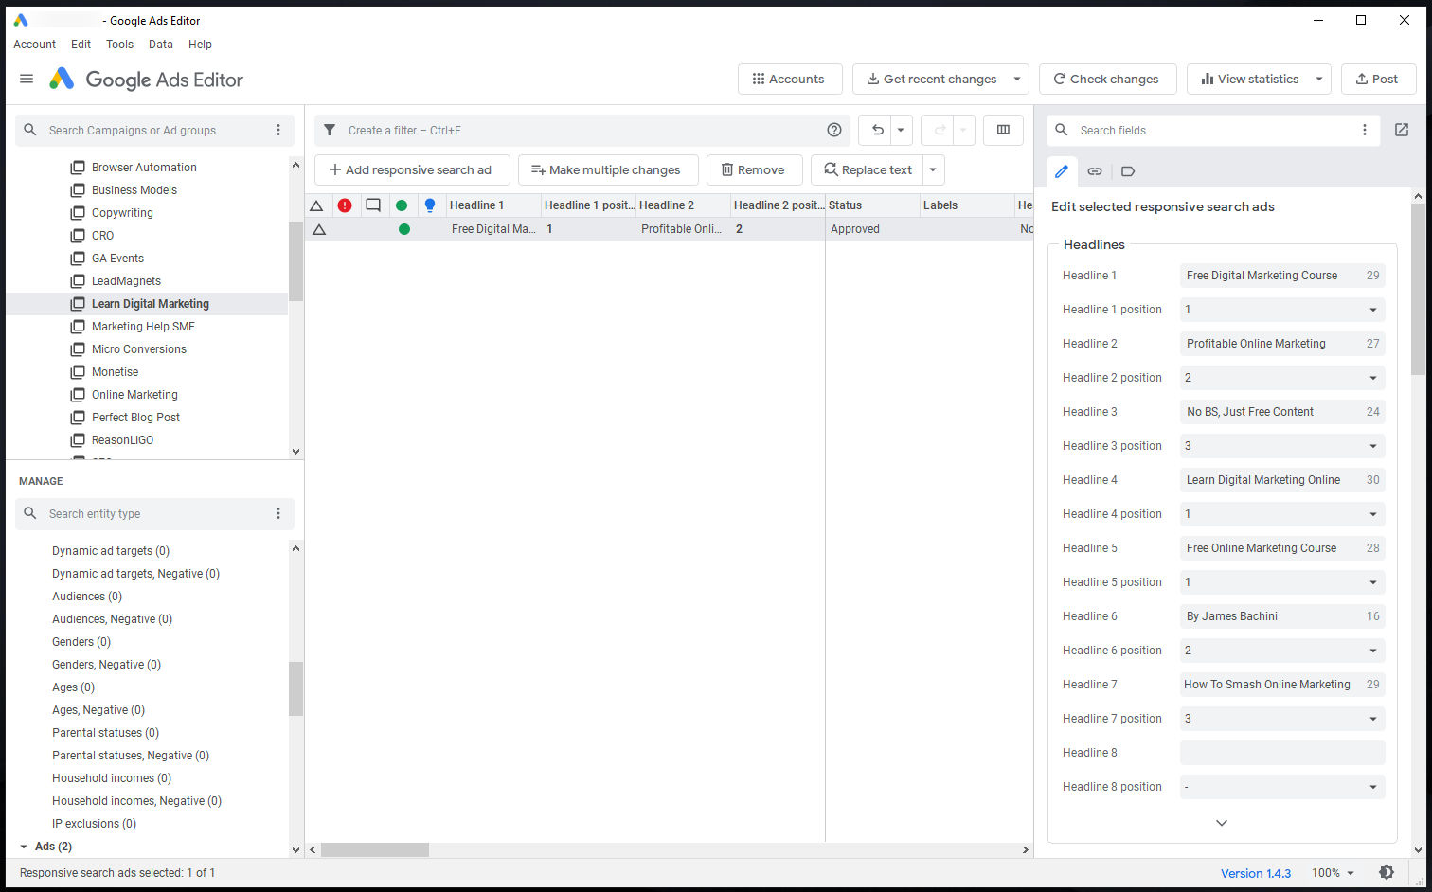Open the URL options link icon tab
This screenshot has height=892, width=1432.
(x=1095, y=171)
